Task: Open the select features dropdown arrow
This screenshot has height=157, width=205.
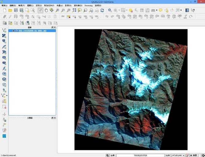Action: tap(127, 10)
